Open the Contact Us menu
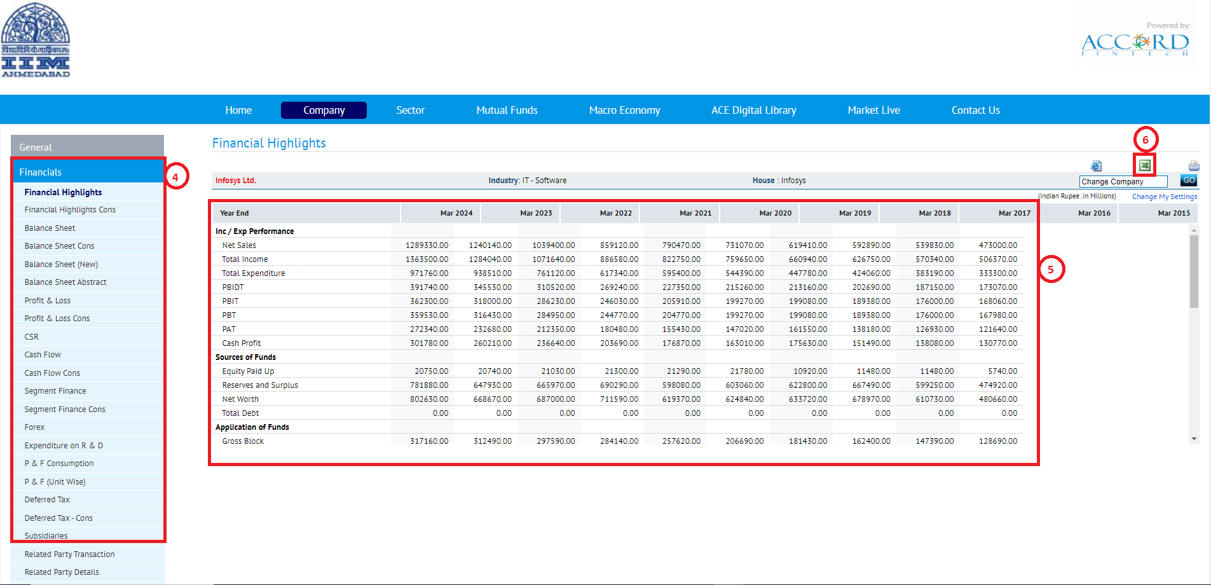Image resolution: width=1211 pixels, height=585 pixels. (976, 110)
